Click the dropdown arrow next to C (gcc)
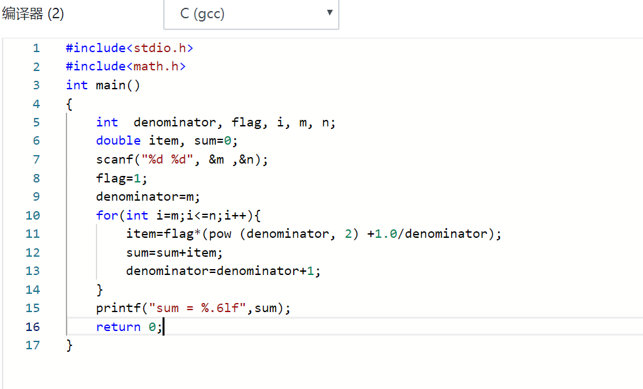The image size is (643, 389). (x=329, y=12)
